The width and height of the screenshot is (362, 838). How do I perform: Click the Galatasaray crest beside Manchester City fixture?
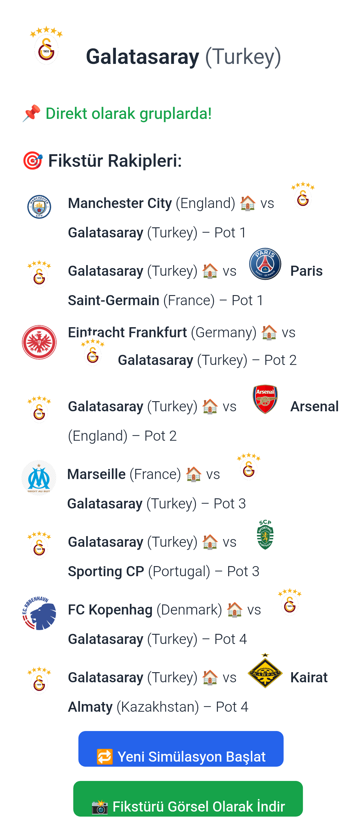[303, 196]
